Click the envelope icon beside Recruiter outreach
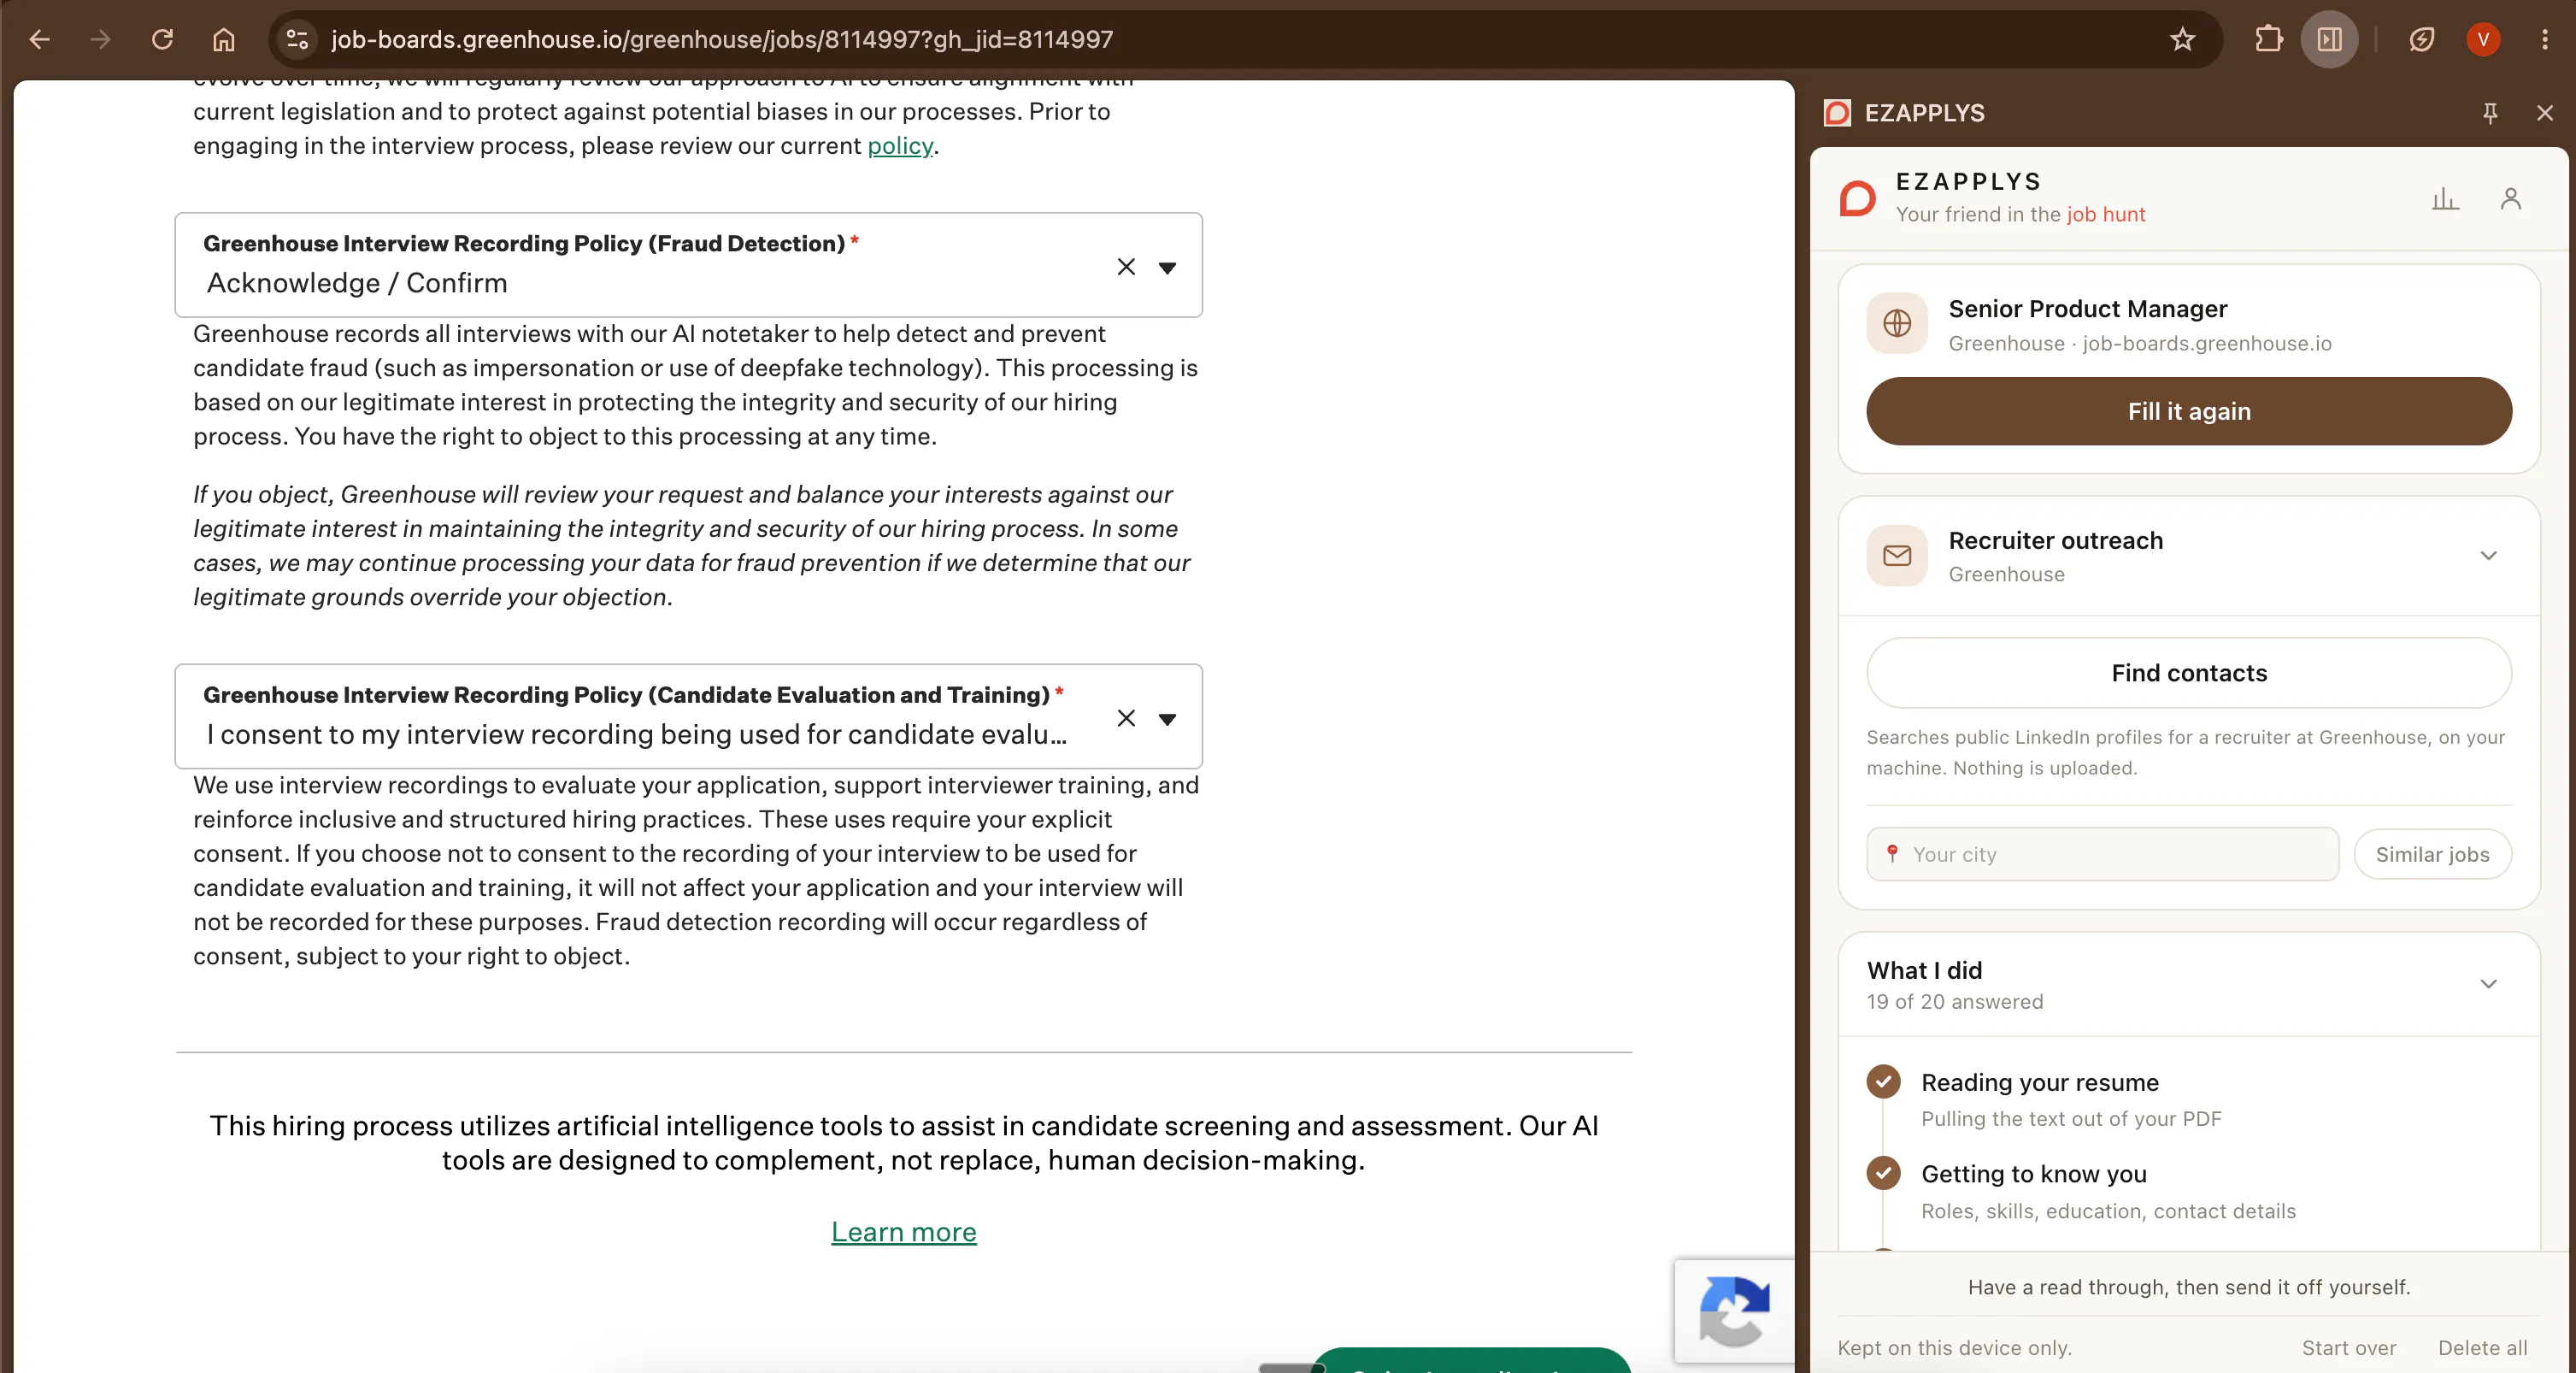2576x1373 pixels. (x=1897, y=555)
